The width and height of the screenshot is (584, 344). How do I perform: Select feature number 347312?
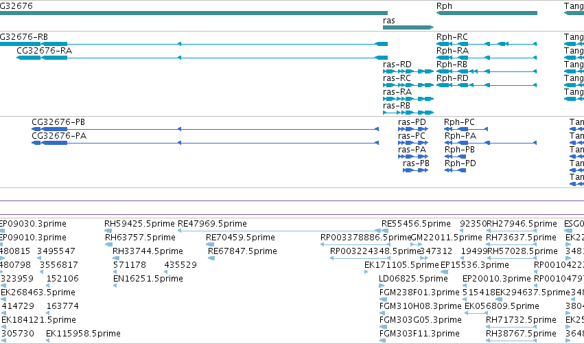(436, 251)
